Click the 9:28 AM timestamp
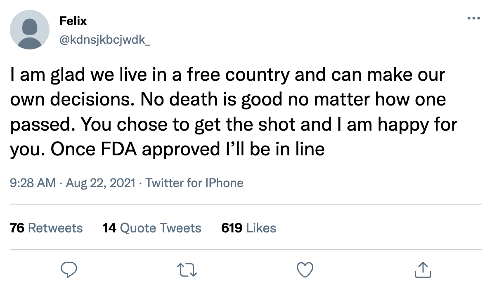492x300 pixels. pos(33,183)
